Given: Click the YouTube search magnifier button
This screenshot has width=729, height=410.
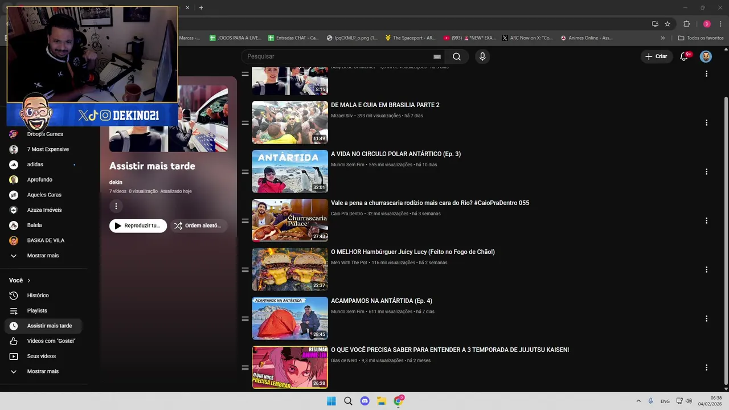Looking at the screenshot, I should pyautogui.click(x=456, y=56).
